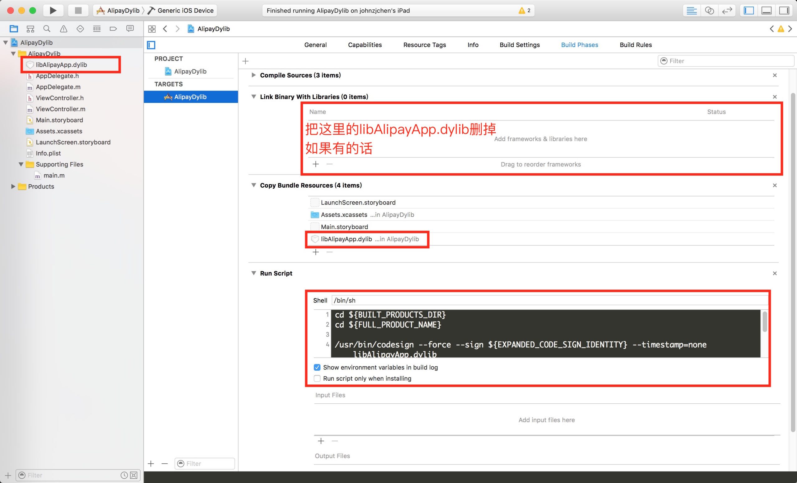Image resolution: width=797 pixels, height=483 pixels.
Task: Delete the Compile Sources phase
Action: pyautogui.click(x=775, y=75)
